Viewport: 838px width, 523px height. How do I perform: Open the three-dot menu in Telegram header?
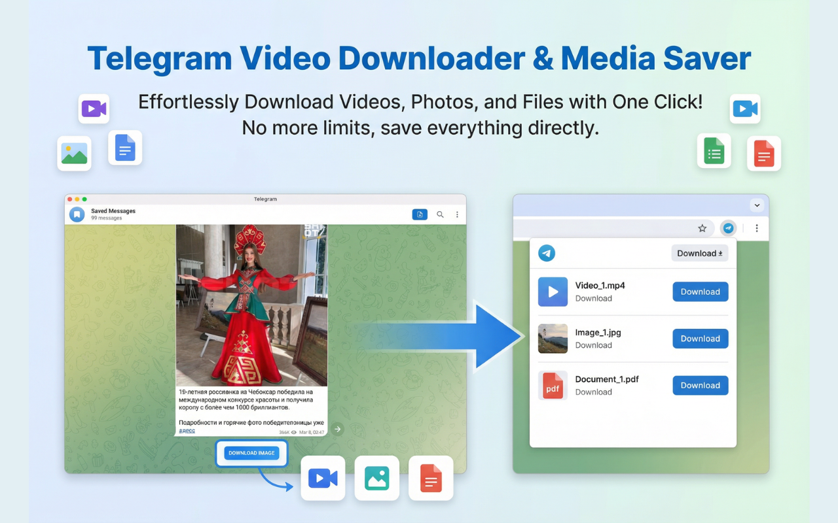point(457,214)
